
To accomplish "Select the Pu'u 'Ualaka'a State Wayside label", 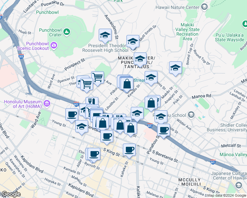I will (229, 37).
